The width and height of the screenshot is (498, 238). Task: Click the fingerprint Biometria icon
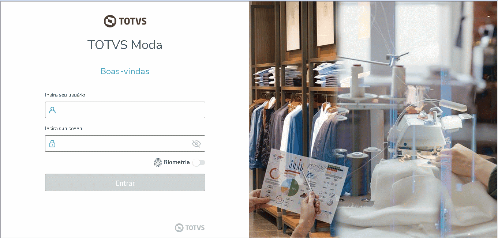pyautogui.click(x=158, y=163)
